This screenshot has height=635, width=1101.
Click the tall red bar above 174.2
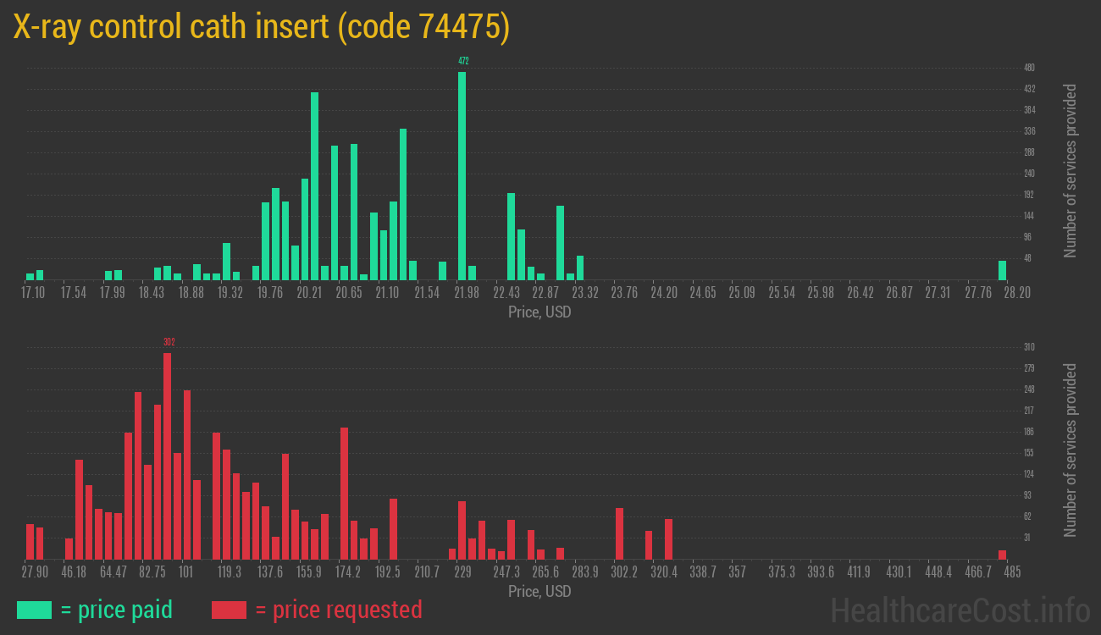pos(344,493)
